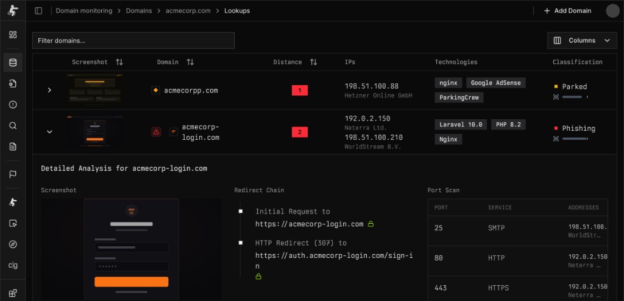Click the favicon beside acmecorp-login.com
This screenshot has height=301, width=624.
coord(174,132)
